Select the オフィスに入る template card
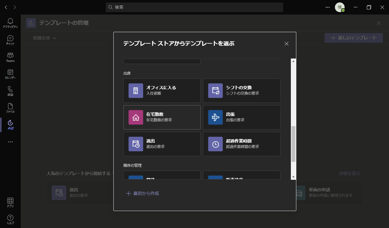389x228 pixels. [x=162, y=91]
